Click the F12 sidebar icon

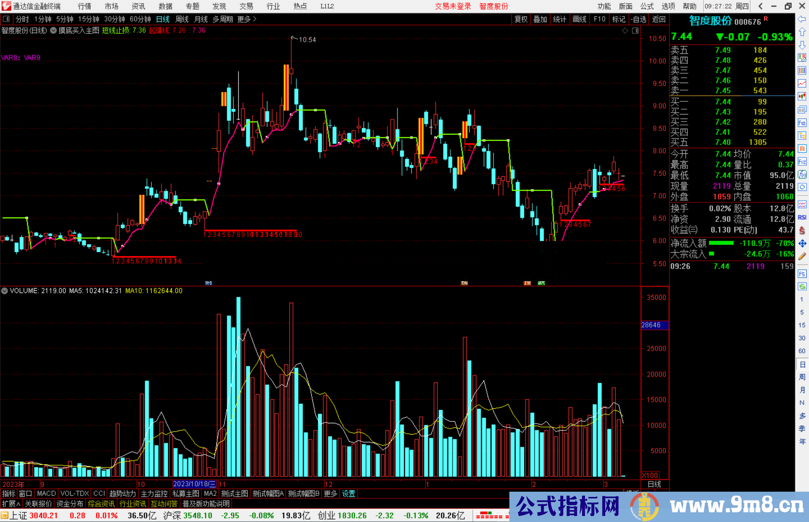click(802, 162)
